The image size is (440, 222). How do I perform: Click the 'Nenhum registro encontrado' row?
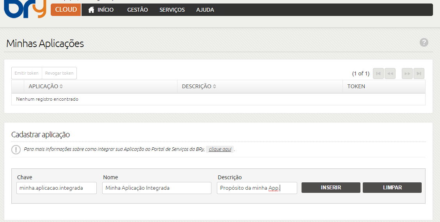tap(218, 99)
